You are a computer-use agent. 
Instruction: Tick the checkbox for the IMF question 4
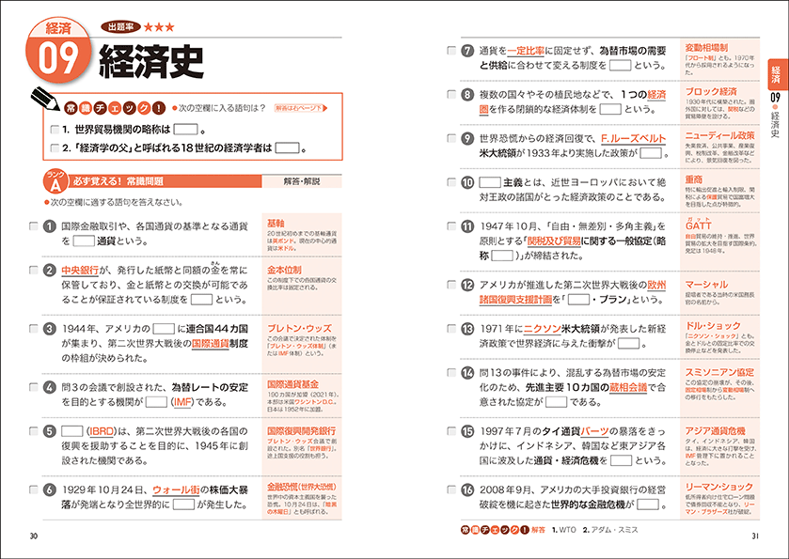click(34, 388)
